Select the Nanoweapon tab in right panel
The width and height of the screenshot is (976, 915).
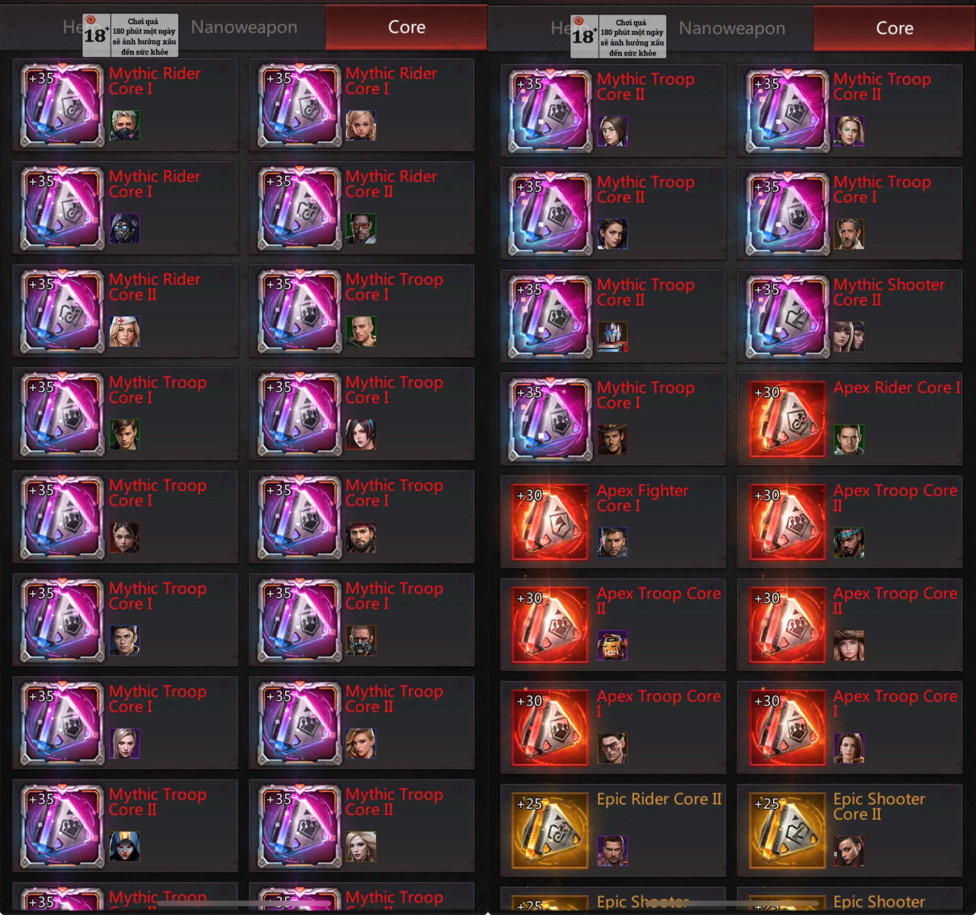[732, 29]
